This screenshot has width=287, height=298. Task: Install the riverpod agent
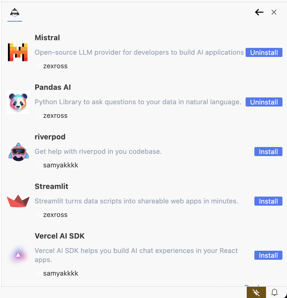pos(268,152)
